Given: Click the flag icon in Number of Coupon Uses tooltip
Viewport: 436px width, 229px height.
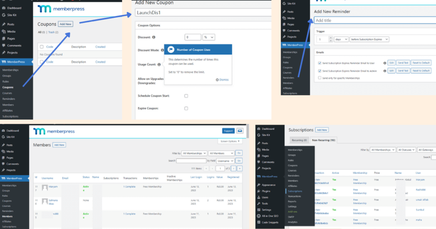Looking at the screenshot, I should tap(171, 49).
